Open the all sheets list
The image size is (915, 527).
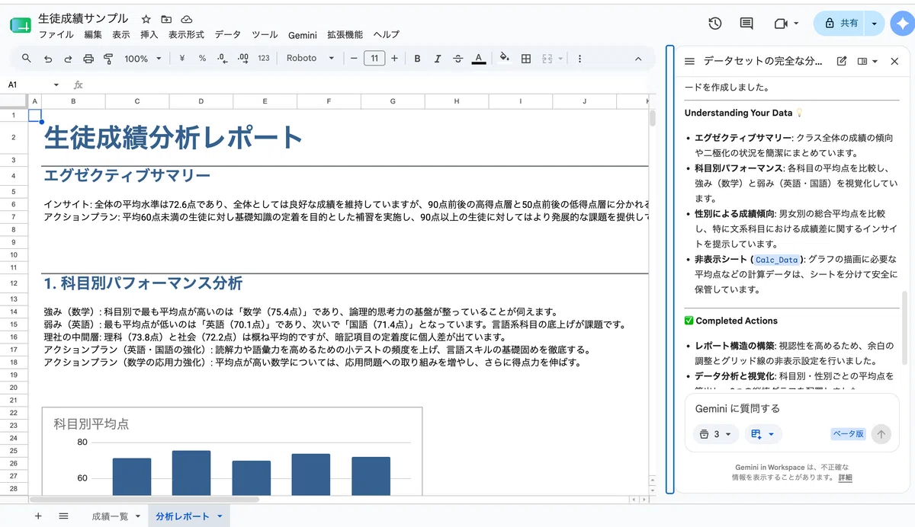pyautogui.click(x=64, y=516)
